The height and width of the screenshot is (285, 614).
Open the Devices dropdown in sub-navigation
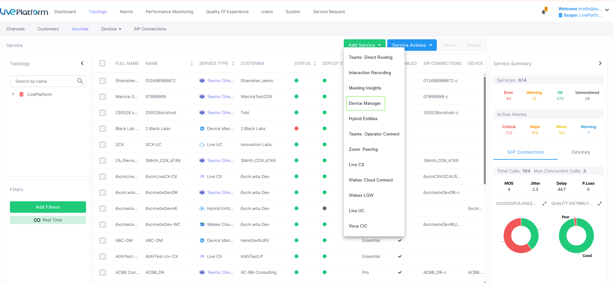(x=111, y=29)
